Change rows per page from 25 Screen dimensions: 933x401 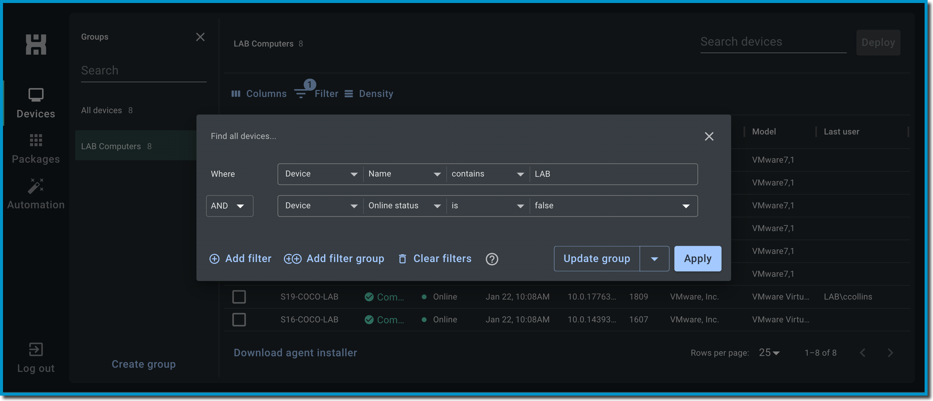pyautogui.click(x=769, y=353)
